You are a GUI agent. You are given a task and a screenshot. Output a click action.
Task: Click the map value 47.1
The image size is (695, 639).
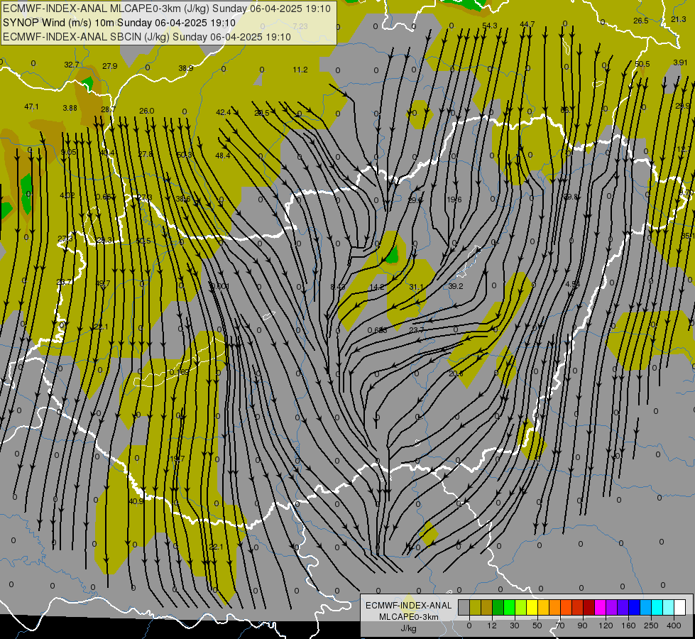[31, 107]
